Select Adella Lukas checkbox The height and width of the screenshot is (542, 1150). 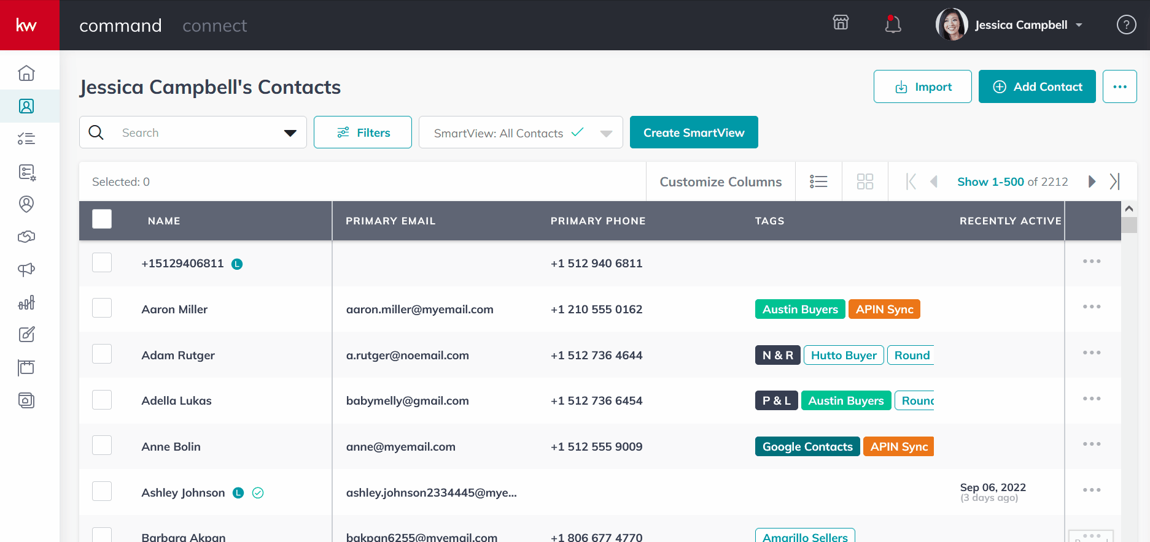(x=102, y=400)
